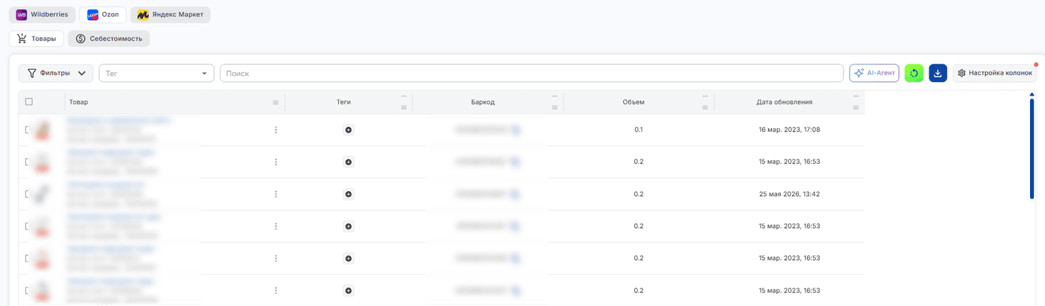Switch to the Ozon marketplace tab
The image size is (1045, 306).
click(103, 14)
